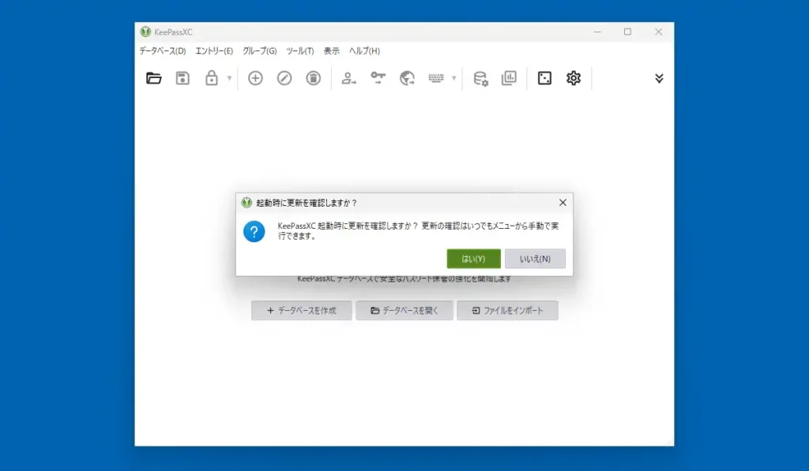Open the グループ(G) menu
Image resolution: width=809 pixels, height=471 pixels.
259,51
